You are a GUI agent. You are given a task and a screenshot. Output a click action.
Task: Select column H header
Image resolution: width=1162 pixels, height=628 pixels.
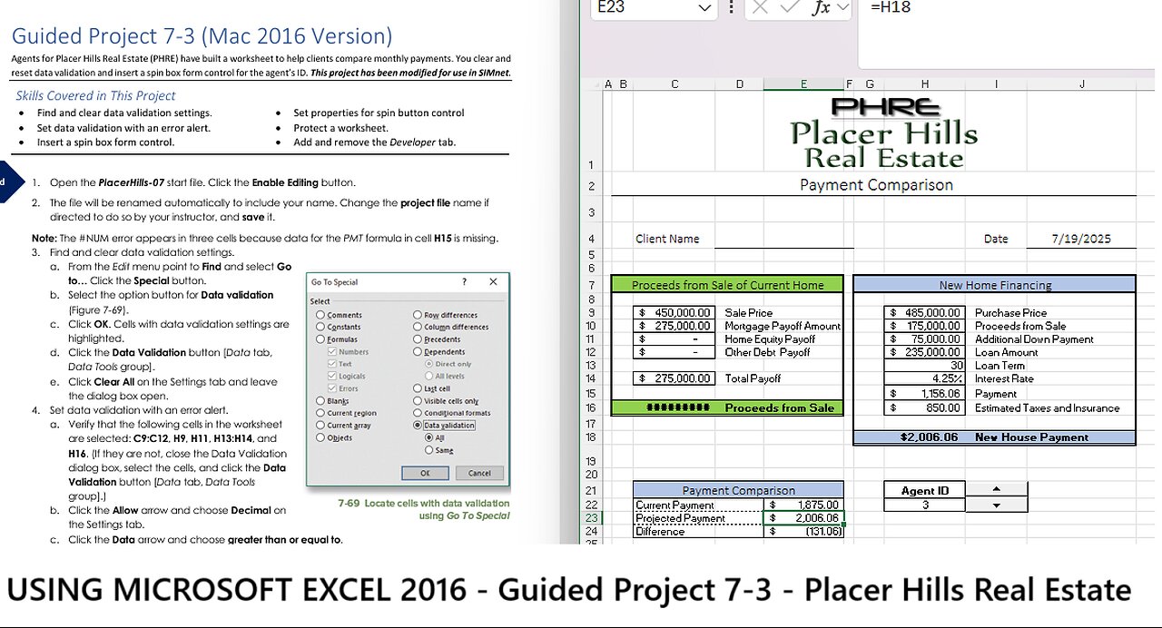924,84
